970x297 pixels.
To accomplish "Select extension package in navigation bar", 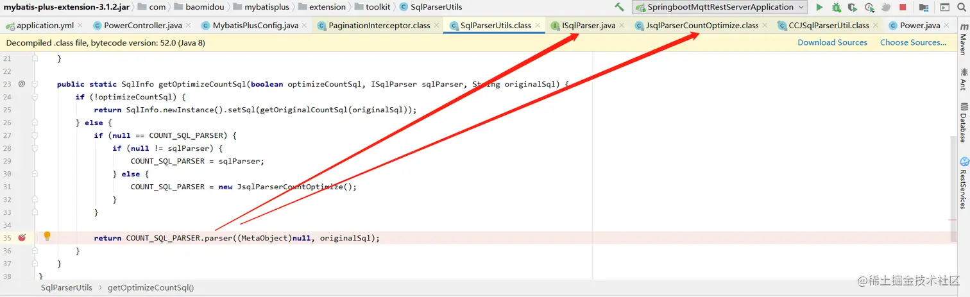I will coord(321,7).
